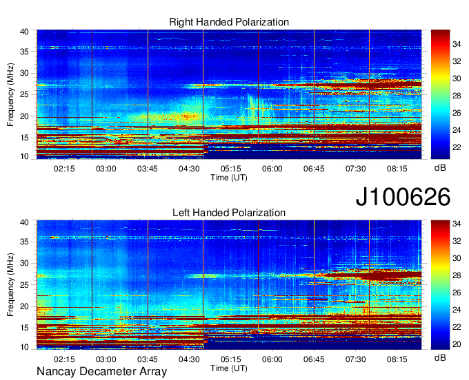Screen dimensions: 469x380
Task: Click the "10" frequency tick of the right-handed plot
Action: pos(24,156)
